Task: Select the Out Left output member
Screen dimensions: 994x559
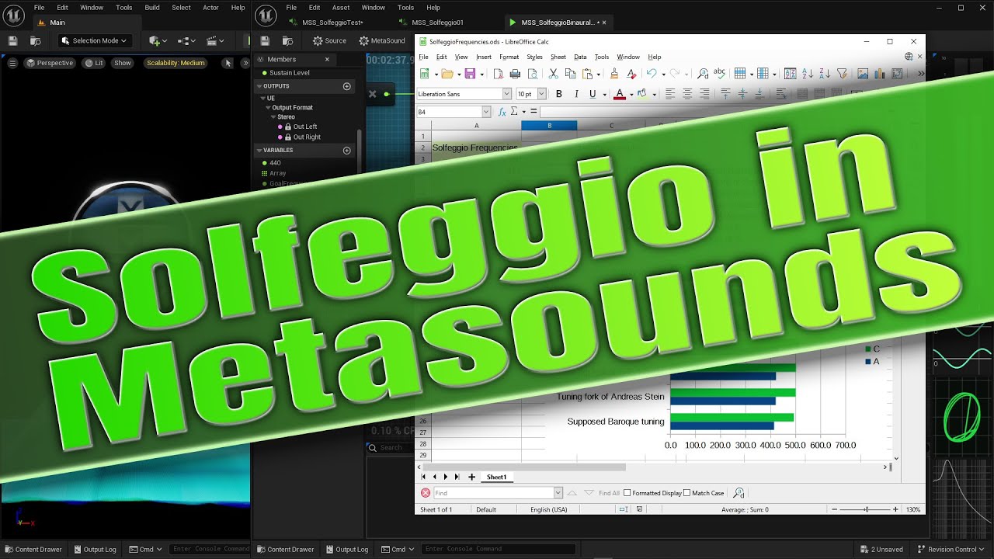Action: click(x=304, y=127)
